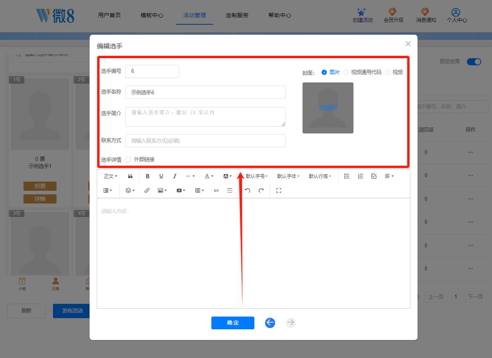This screenshot has width=492, height=358.
Task: Go to previous contestant with blue arrow
Action: coord(270,323)
